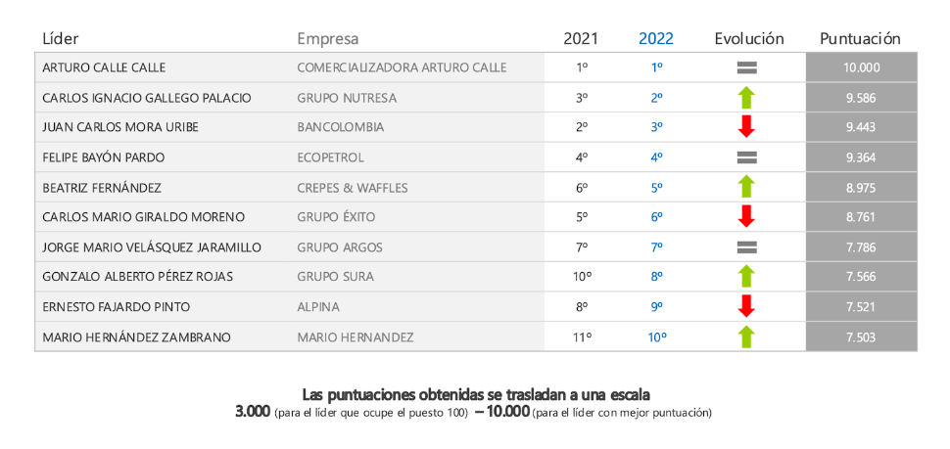Click the green up arrow for Crepes & Waffles
The image size is (950, 449).
pyautogui.click(x=747, y=187)
